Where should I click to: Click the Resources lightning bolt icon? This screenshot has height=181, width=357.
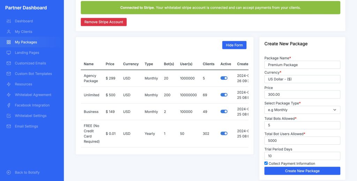pyautogui.click(x=9, y=84)
